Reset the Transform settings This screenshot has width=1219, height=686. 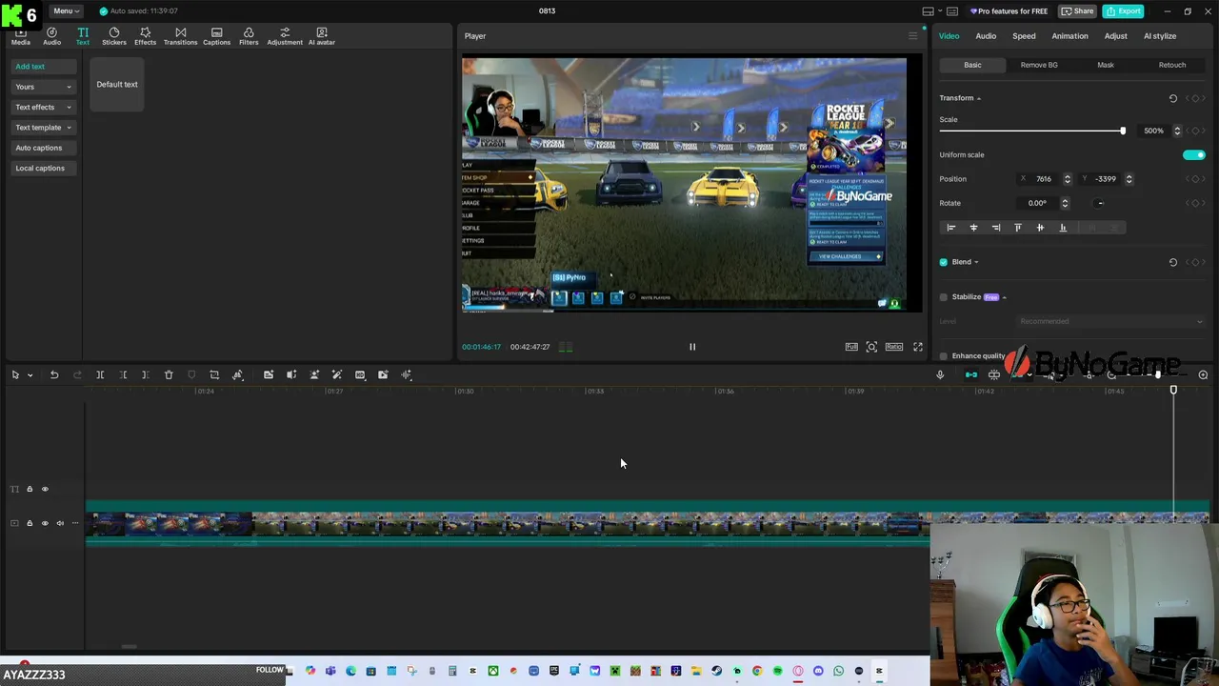(1173, 98)
